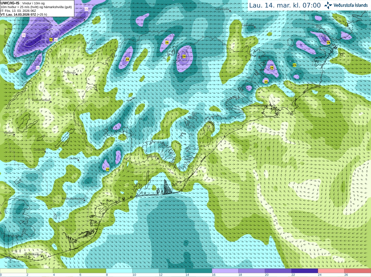Click the 18–20 m/s legend swatch
Screen dimensions: 371x277
[x=252, y=271]
